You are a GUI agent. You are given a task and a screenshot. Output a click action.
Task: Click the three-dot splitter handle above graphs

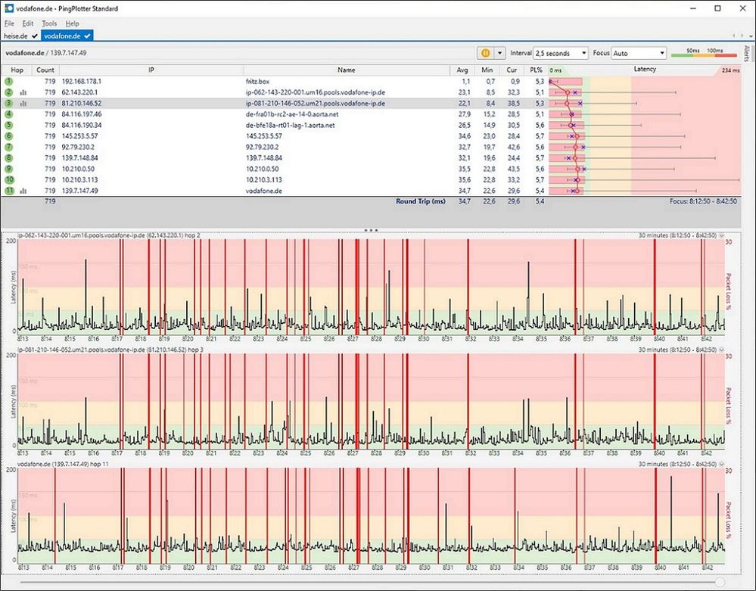[x=371, y=231]
